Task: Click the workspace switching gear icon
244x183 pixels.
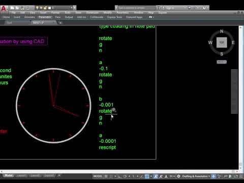Action: 178,176
